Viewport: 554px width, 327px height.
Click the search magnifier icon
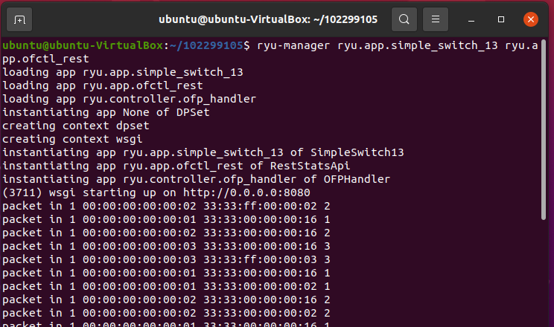point(404,19)
